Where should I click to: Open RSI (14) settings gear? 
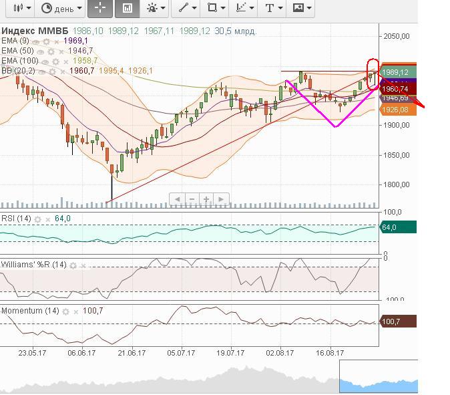pyautogui.click(x=37, y=220)
